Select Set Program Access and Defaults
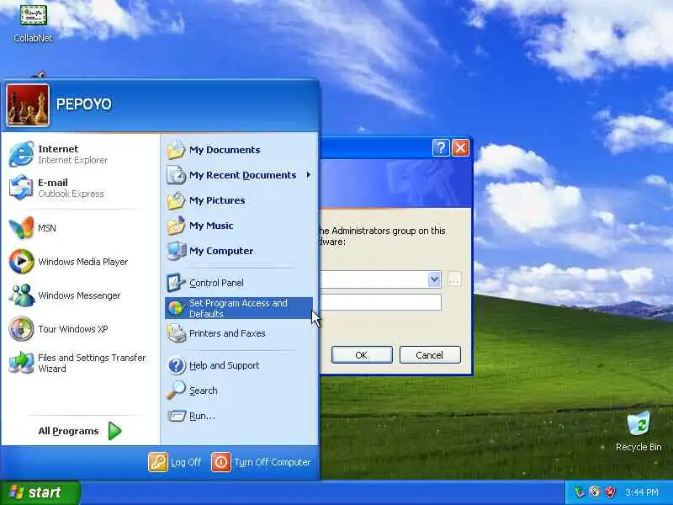 [x=238, y=308]
